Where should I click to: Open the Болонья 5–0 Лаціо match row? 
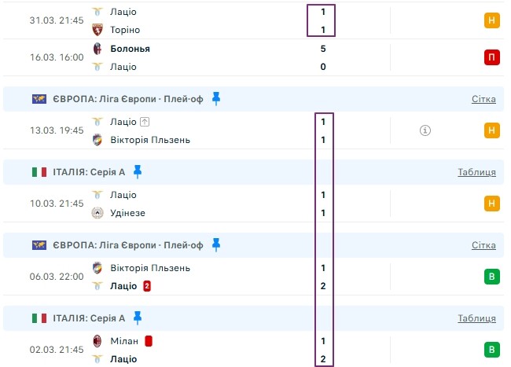[254, 57]
